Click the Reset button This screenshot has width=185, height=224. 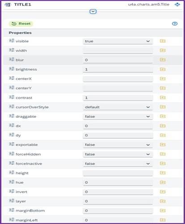click(21, 24)
